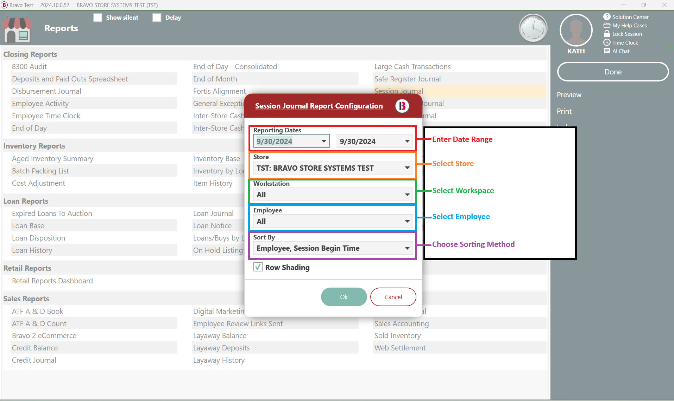Viewport: 674px width, 401px height.
Task: Uncheck the Row Shading checkbox
Action: 258,267
